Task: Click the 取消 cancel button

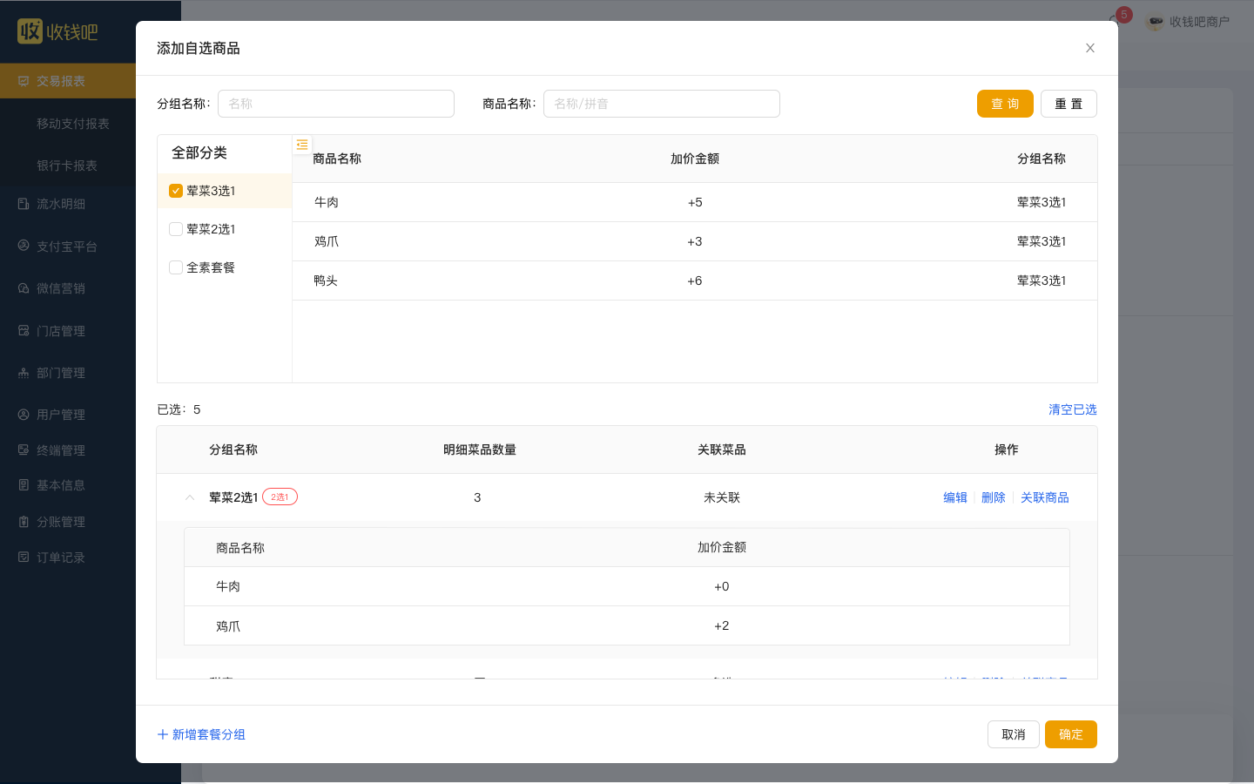Action: (1014, 734)
